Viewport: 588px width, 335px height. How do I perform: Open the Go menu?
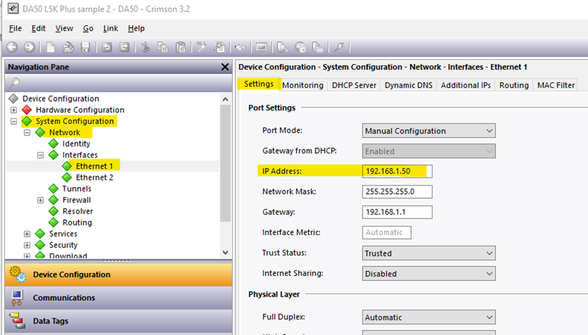click(88, 28)
